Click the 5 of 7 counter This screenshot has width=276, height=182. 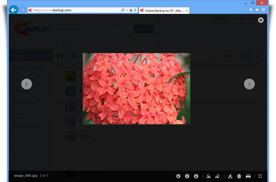(x=44, y=175)
